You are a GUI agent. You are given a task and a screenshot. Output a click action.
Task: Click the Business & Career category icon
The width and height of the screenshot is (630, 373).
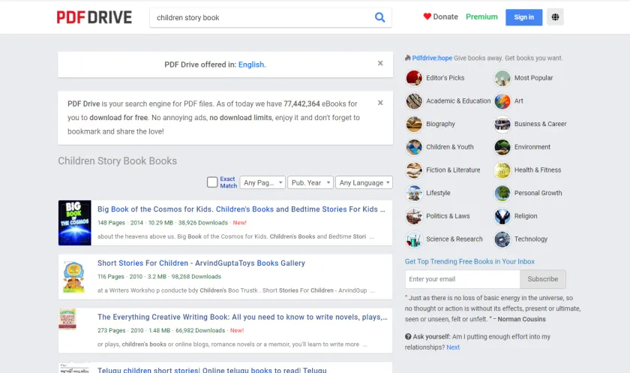pyautogui.click(x=502, y=124)
